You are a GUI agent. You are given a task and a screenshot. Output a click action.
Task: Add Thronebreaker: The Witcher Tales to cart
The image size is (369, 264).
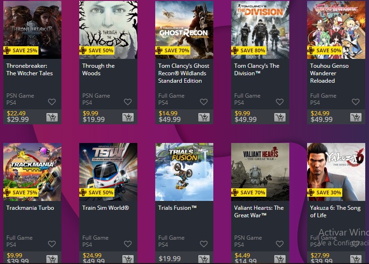pyautogui.click(x=52, y=117)
